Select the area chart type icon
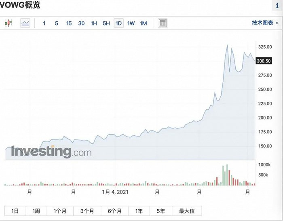Screen dimensions: 283x221 pos(25,23)
